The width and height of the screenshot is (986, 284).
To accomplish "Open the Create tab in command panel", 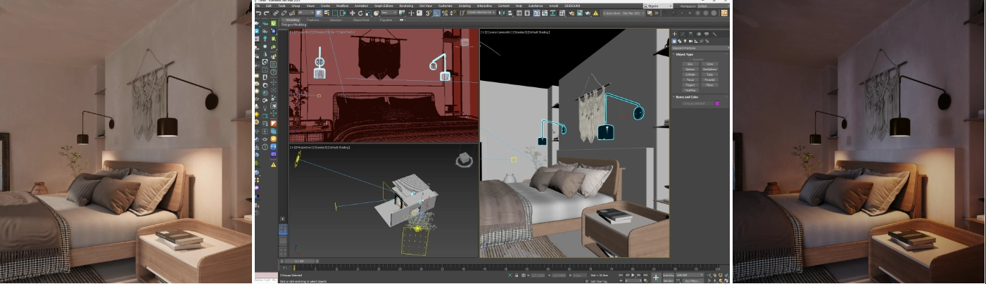I will pos(674,34).
